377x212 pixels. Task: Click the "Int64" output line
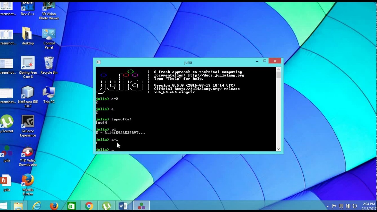[101, 123]
